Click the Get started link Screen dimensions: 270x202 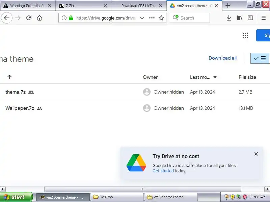pos(163,171)
